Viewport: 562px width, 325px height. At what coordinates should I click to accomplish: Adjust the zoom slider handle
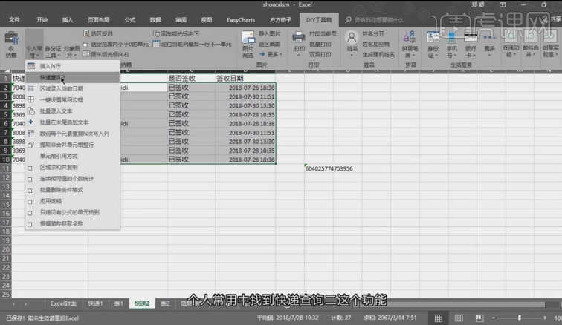[x=520, y=318]
